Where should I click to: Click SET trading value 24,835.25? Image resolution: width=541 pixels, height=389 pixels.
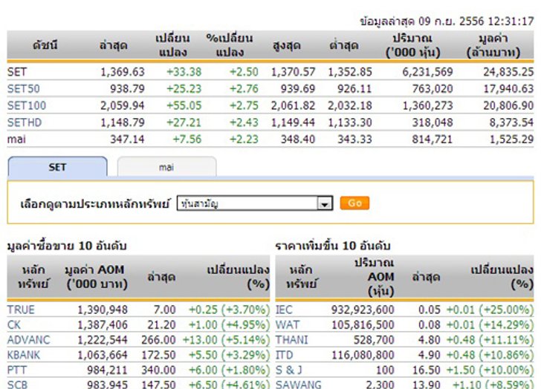(508, 72)
